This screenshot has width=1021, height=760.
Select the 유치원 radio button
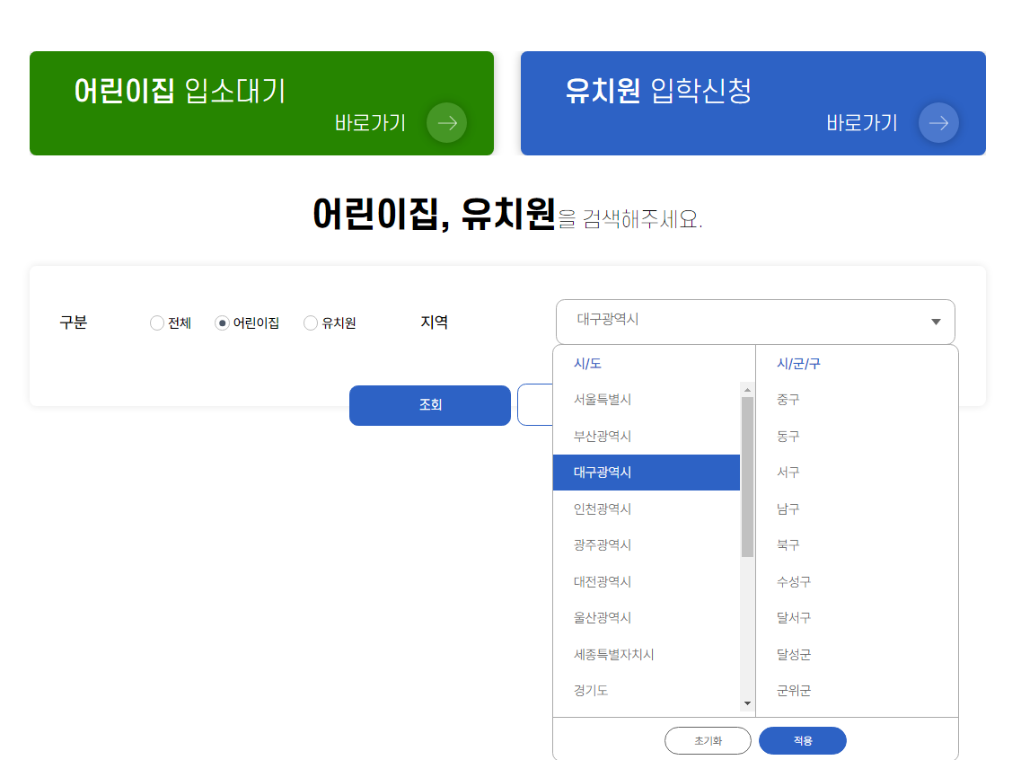[310, 322]
